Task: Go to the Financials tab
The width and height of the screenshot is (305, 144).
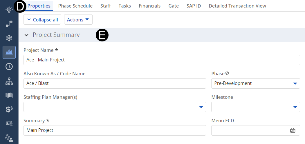Action: coord(149,6)
